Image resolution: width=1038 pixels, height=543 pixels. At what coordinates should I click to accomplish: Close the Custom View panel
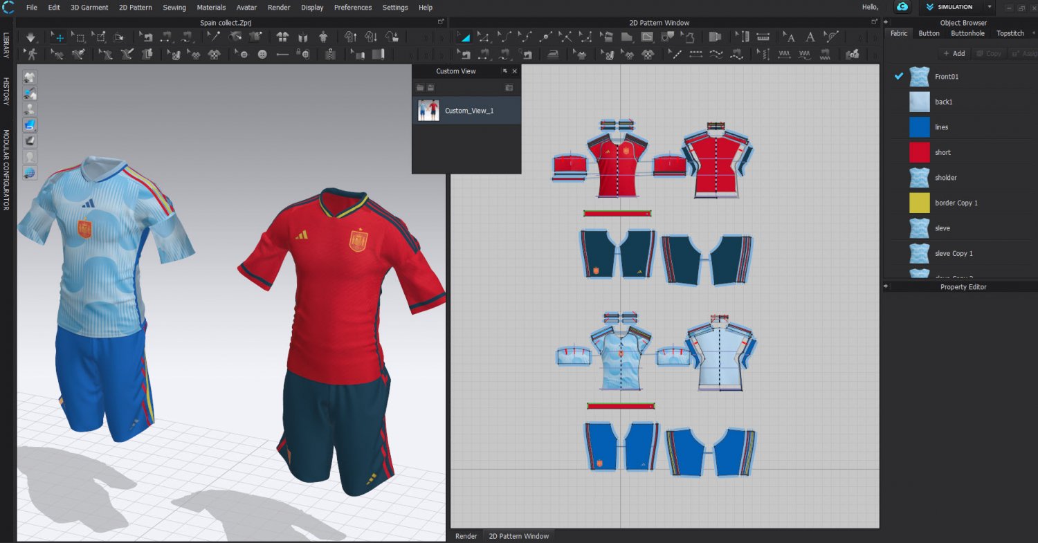point(514,71)
